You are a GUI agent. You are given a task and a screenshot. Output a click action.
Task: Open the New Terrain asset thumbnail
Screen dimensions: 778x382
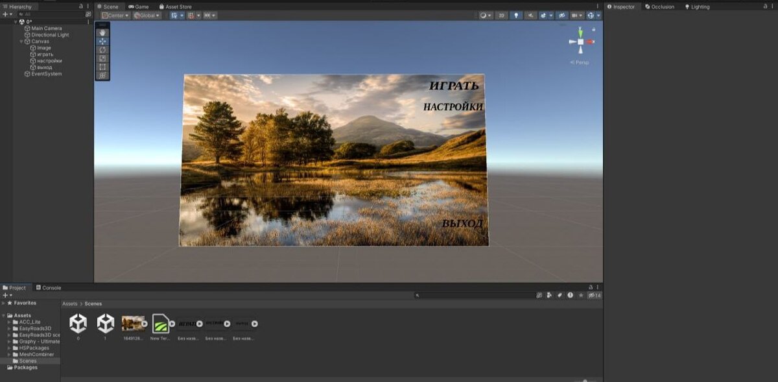click(x=160, y=323)
